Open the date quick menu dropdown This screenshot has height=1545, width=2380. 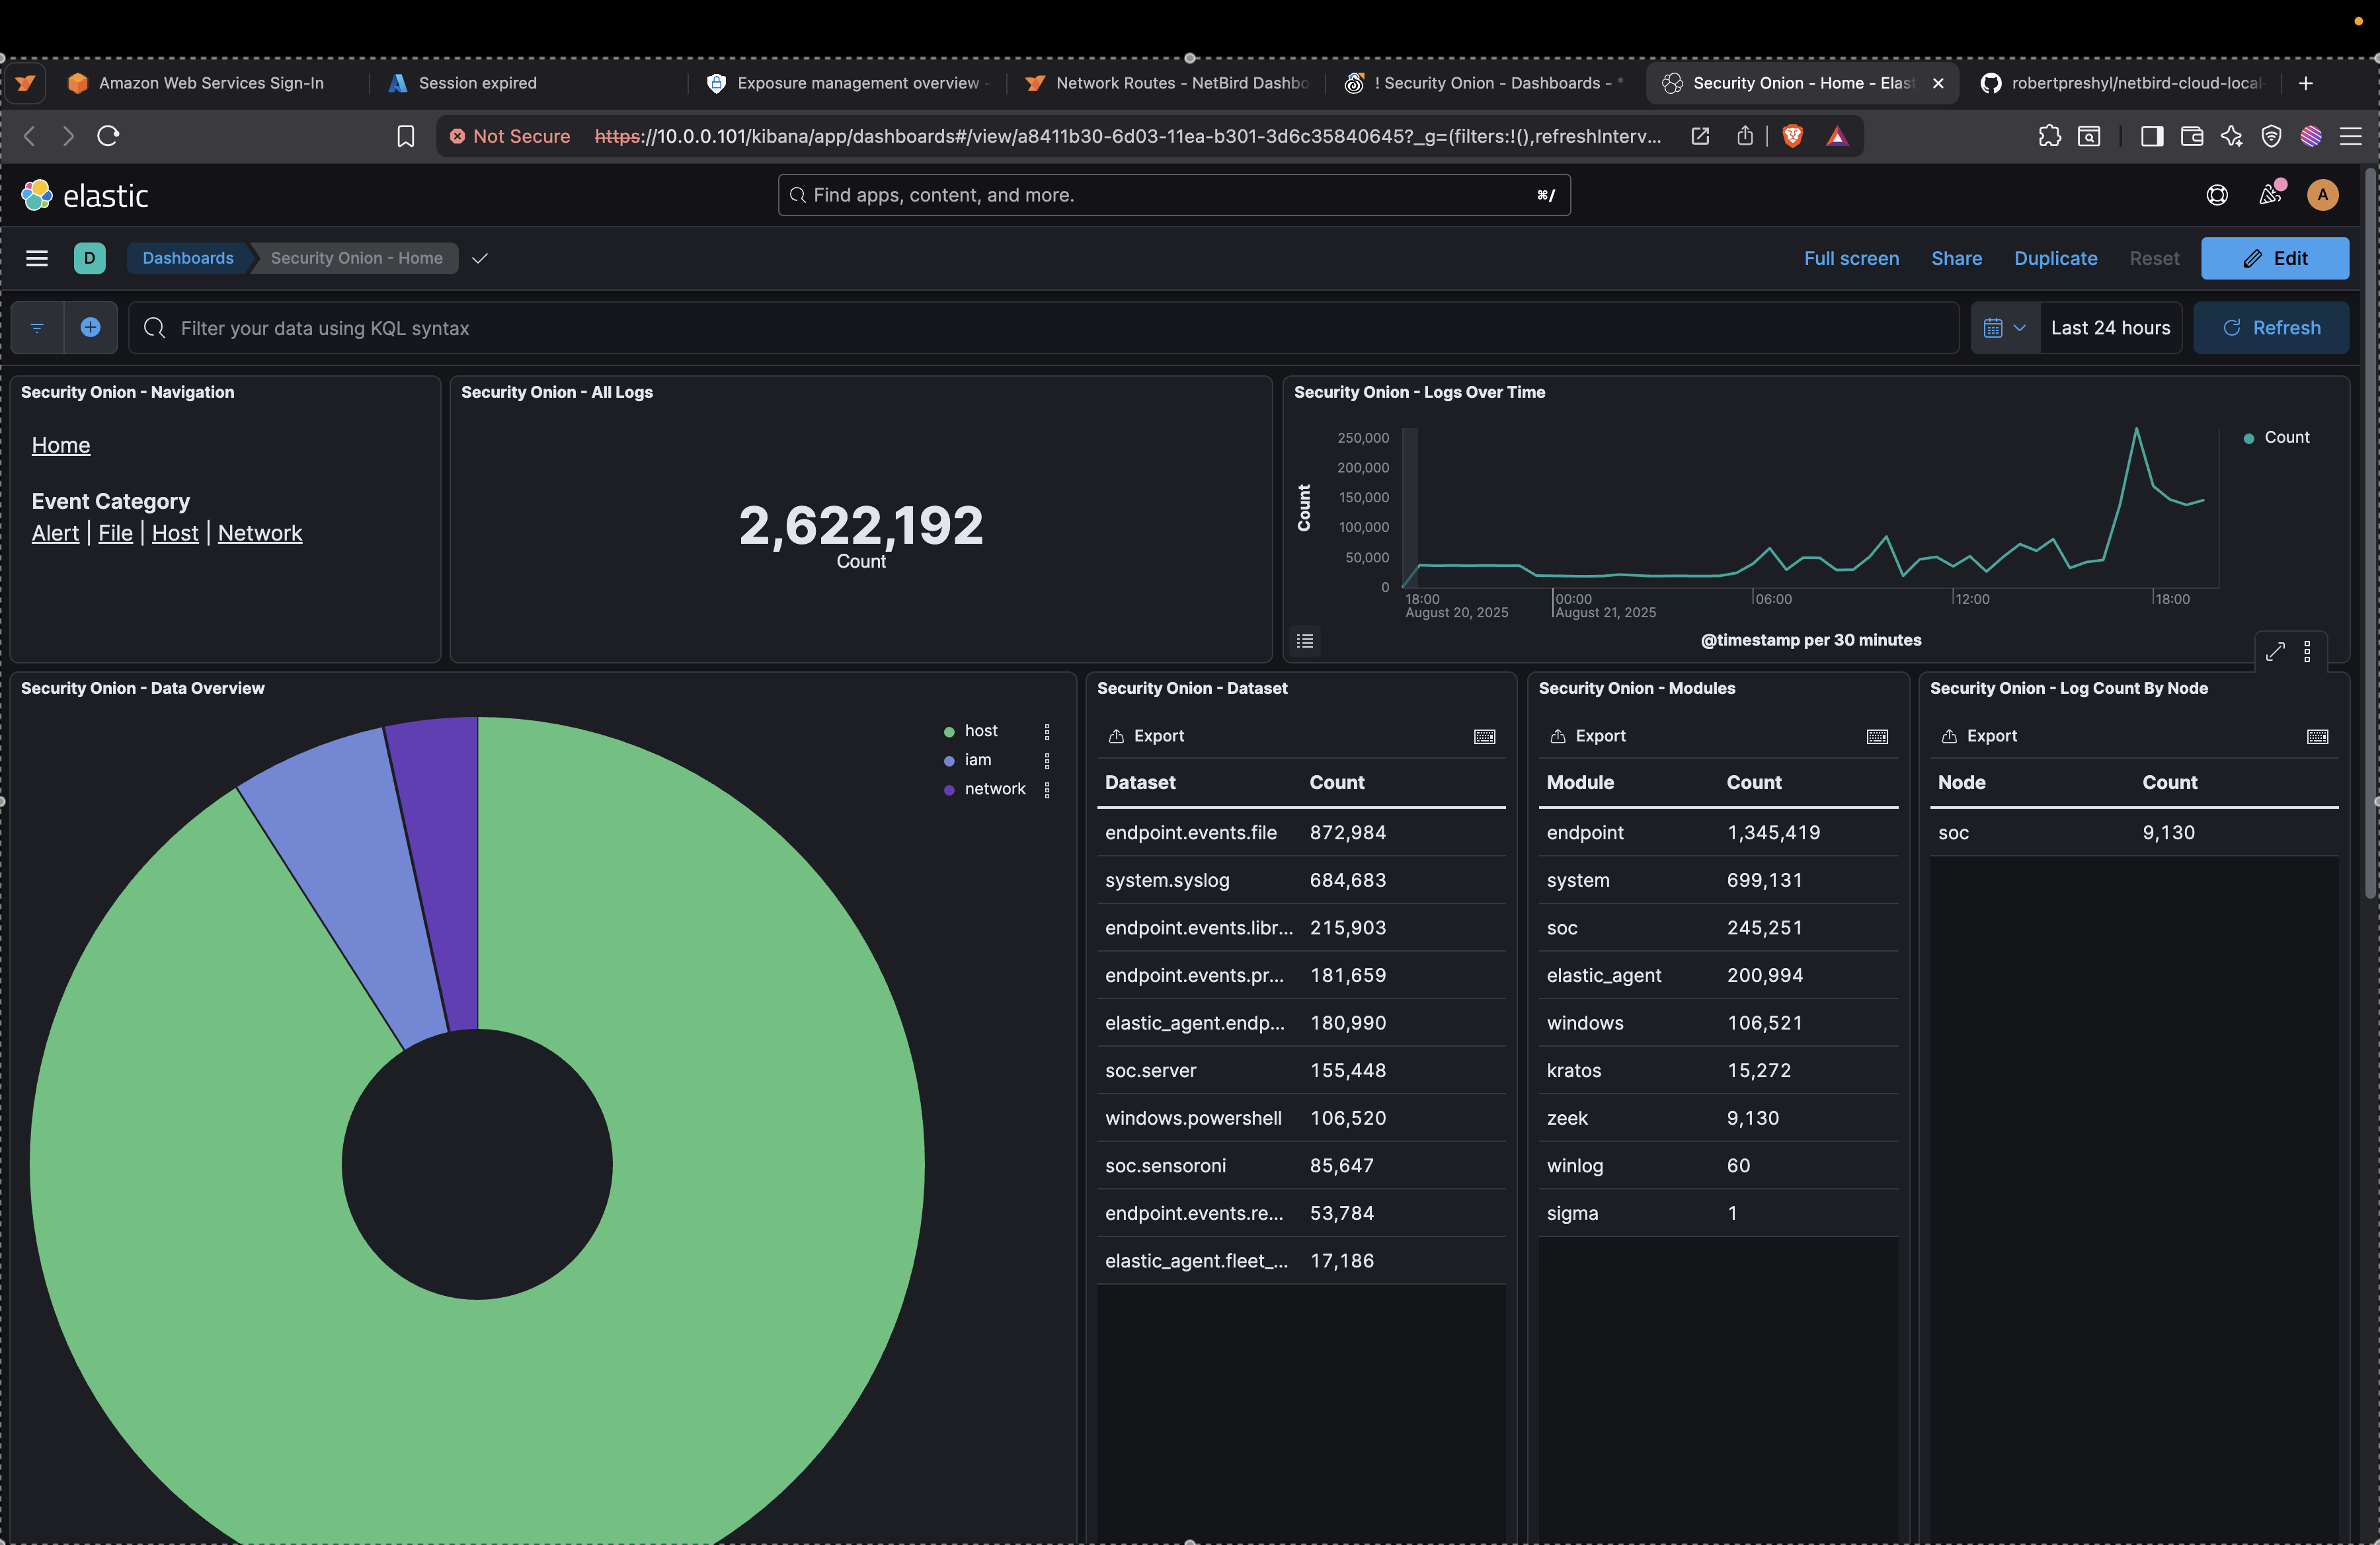pyautogui.click(x=2004, y=328)
